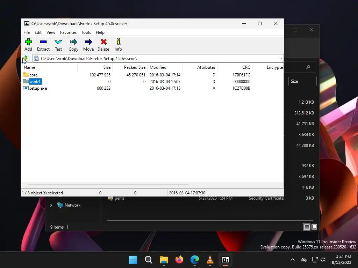
Task: Click the Copy toolbar icon
Action: 73,42
